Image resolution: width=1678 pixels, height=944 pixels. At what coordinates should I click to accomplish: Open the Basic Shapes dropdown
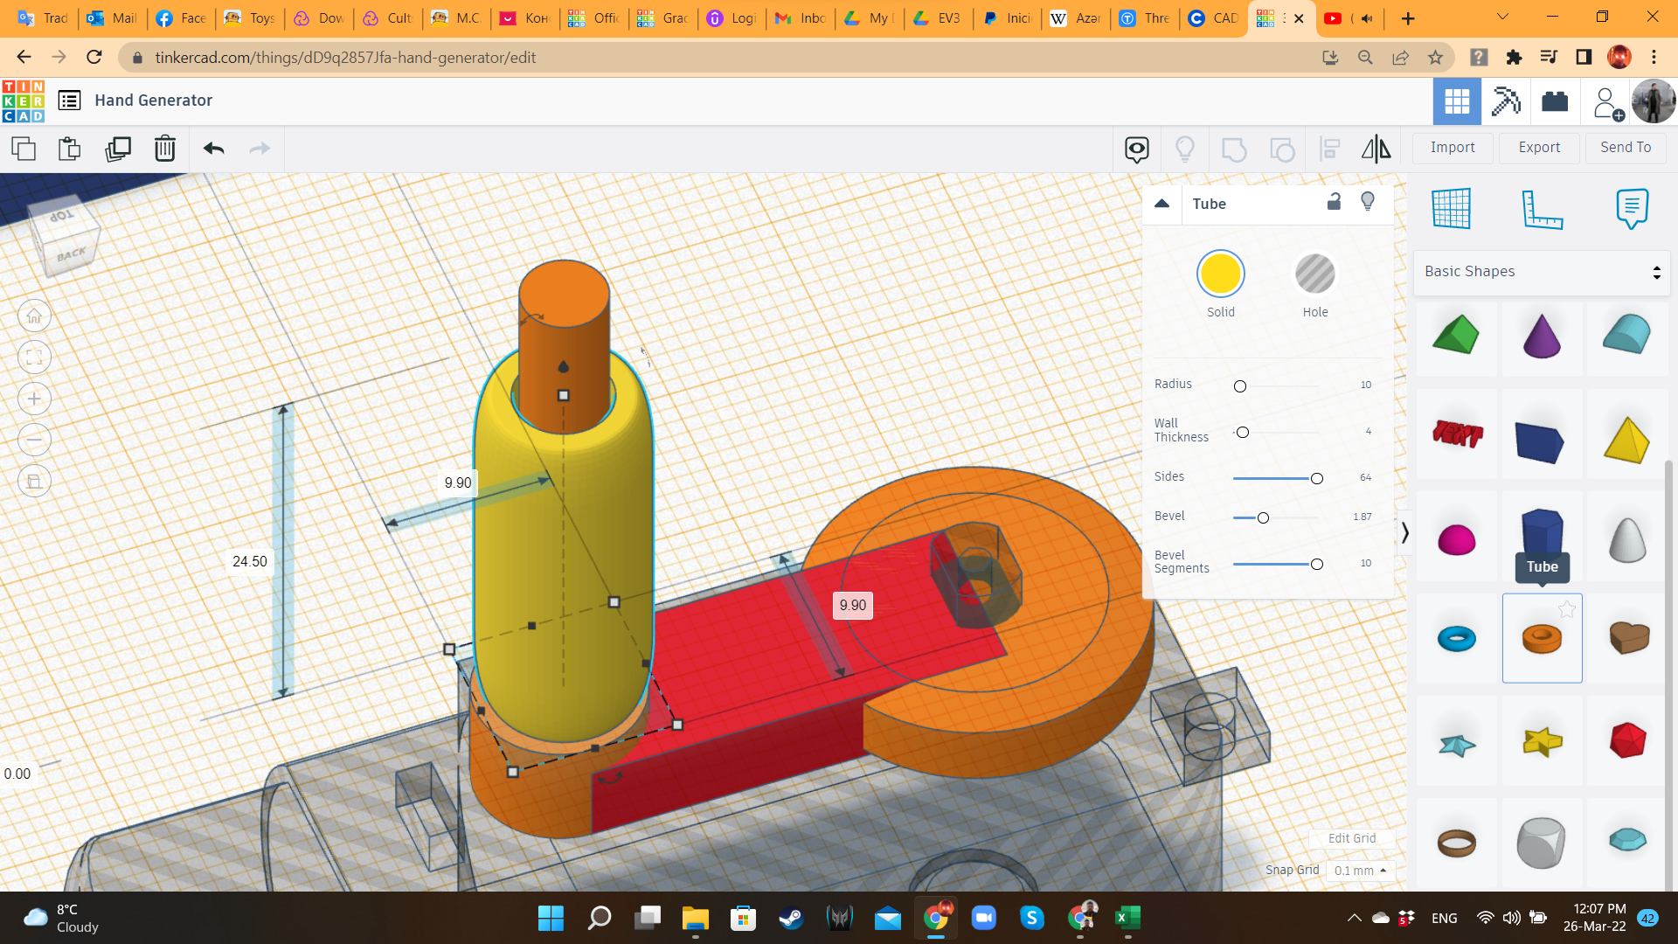point(1542,272)
